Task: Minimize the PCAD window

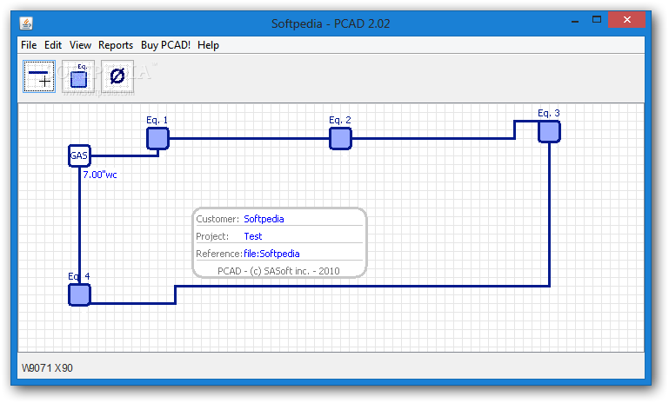Action: (x=575, y=20)
